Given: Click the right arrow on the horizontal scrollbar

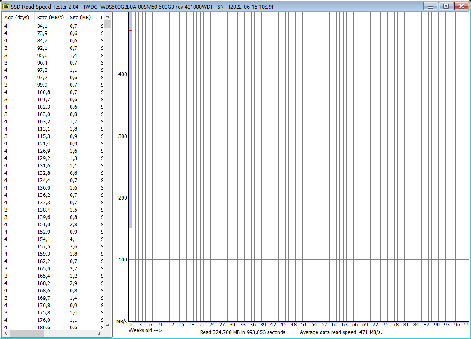Looking at the screenshot, I should point(99,333).
